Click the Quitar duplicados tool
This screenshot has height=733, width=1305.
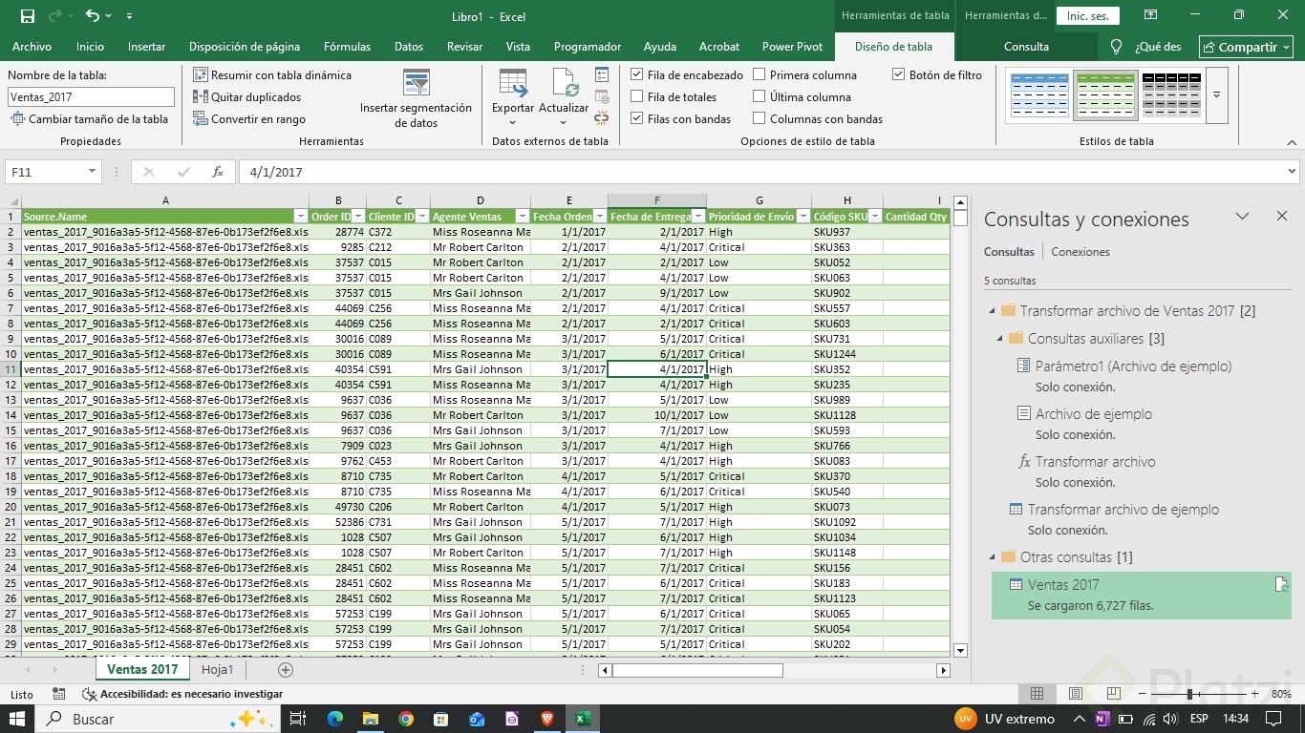point(246,97)
